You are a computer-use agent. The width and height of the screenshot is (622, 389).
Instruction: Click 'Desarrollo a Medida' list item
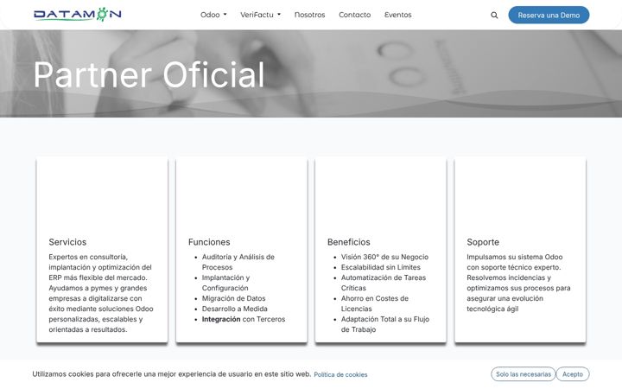(234, 309)
